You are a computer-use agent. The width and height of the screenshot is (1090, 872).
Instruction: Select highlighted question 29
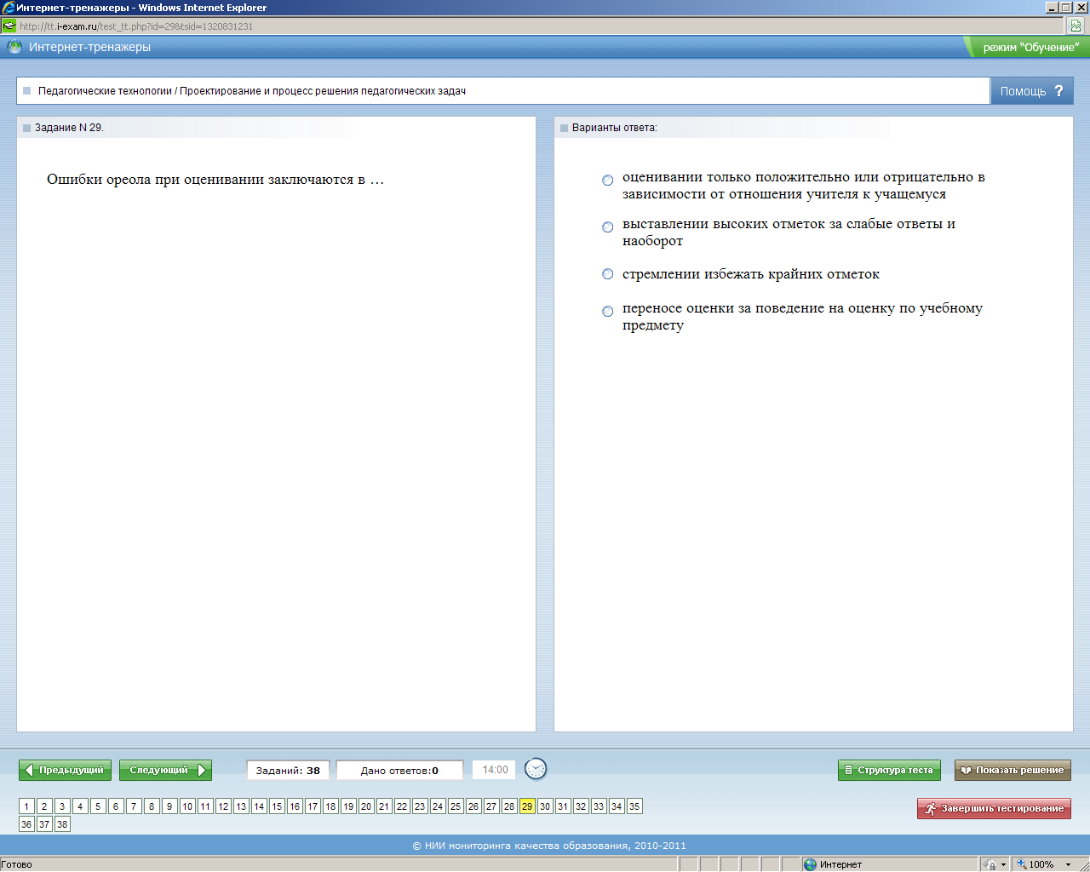point(527,806)
